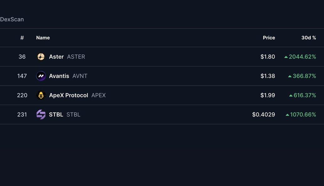The image size is (324, 186).
Task: Open the ApeX Protocol mascot icon
Action: tap(41, 95)
